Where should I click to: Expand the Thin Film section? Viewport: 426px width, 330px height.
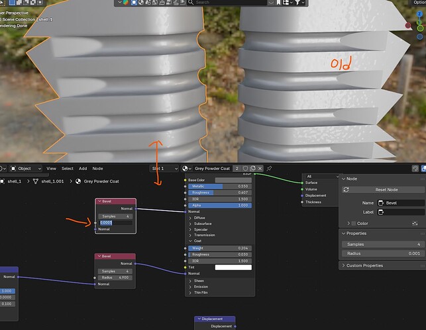coord(190,292)
